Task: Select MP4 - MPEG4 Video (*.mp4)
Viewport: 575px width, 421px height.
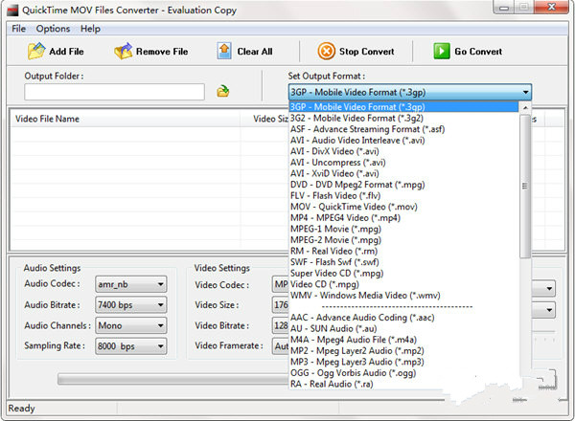Action: pos(403,218)
